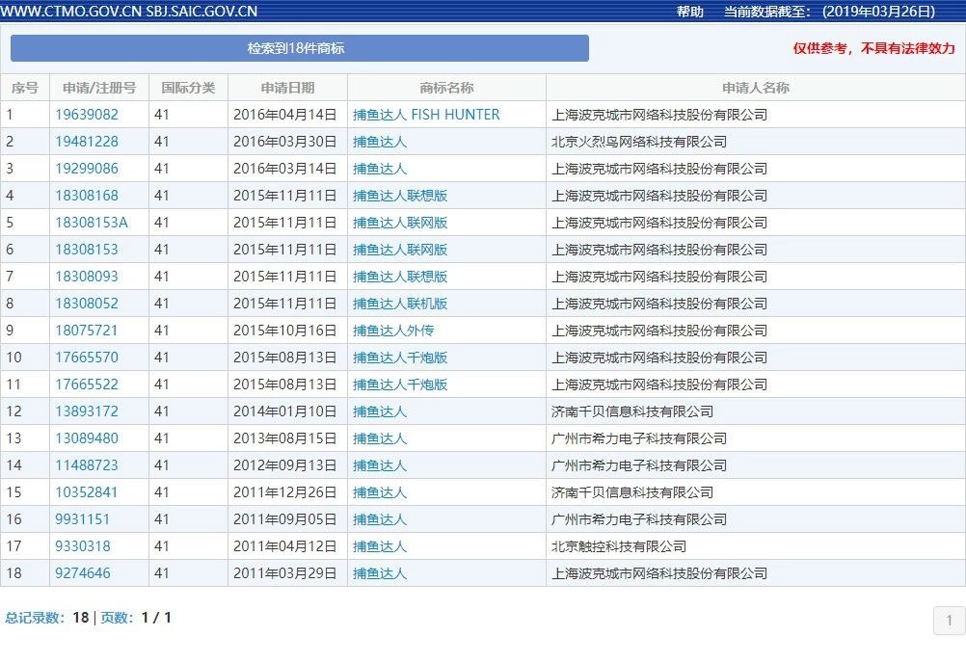This screenshot has width=966, height=663.
Task: Select 广州市希力电子科技有限公司 in row 13
Action: [x=639, y=438]
